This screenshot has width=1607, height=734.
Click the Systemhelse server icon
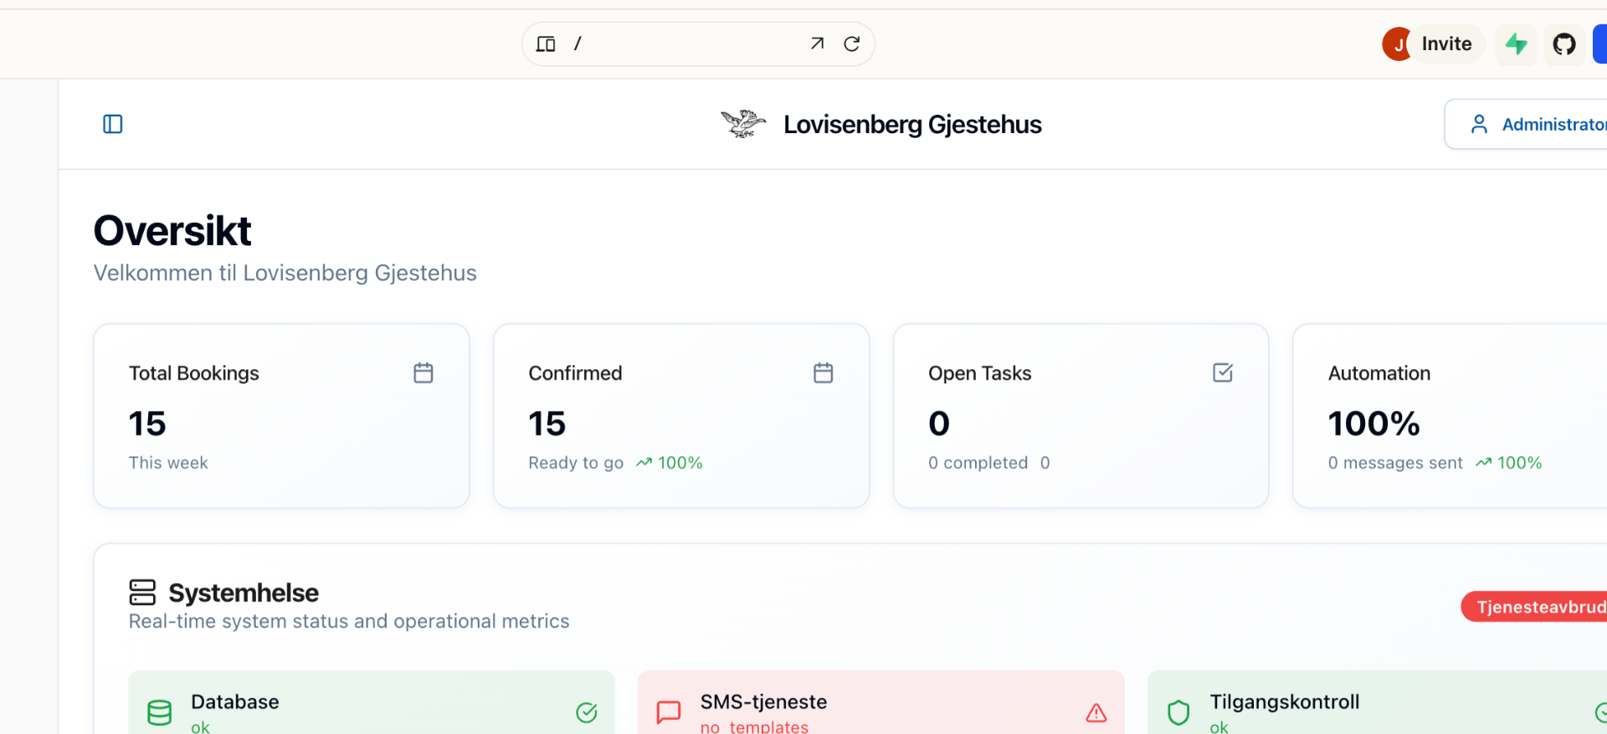pyautogui.click(x=142, y=593)
